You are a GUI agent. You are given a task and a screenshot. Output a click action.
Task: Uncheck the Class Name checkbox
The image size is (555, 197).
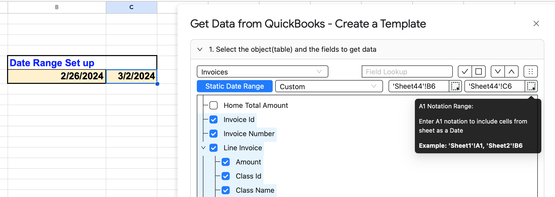tap(226, 190)
